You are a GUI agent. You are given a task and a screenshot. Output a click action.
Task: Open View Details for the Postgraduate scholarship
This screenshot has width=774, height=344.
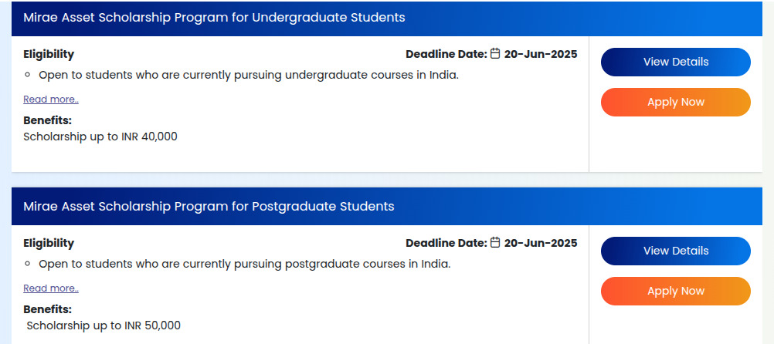coord(675,251)
